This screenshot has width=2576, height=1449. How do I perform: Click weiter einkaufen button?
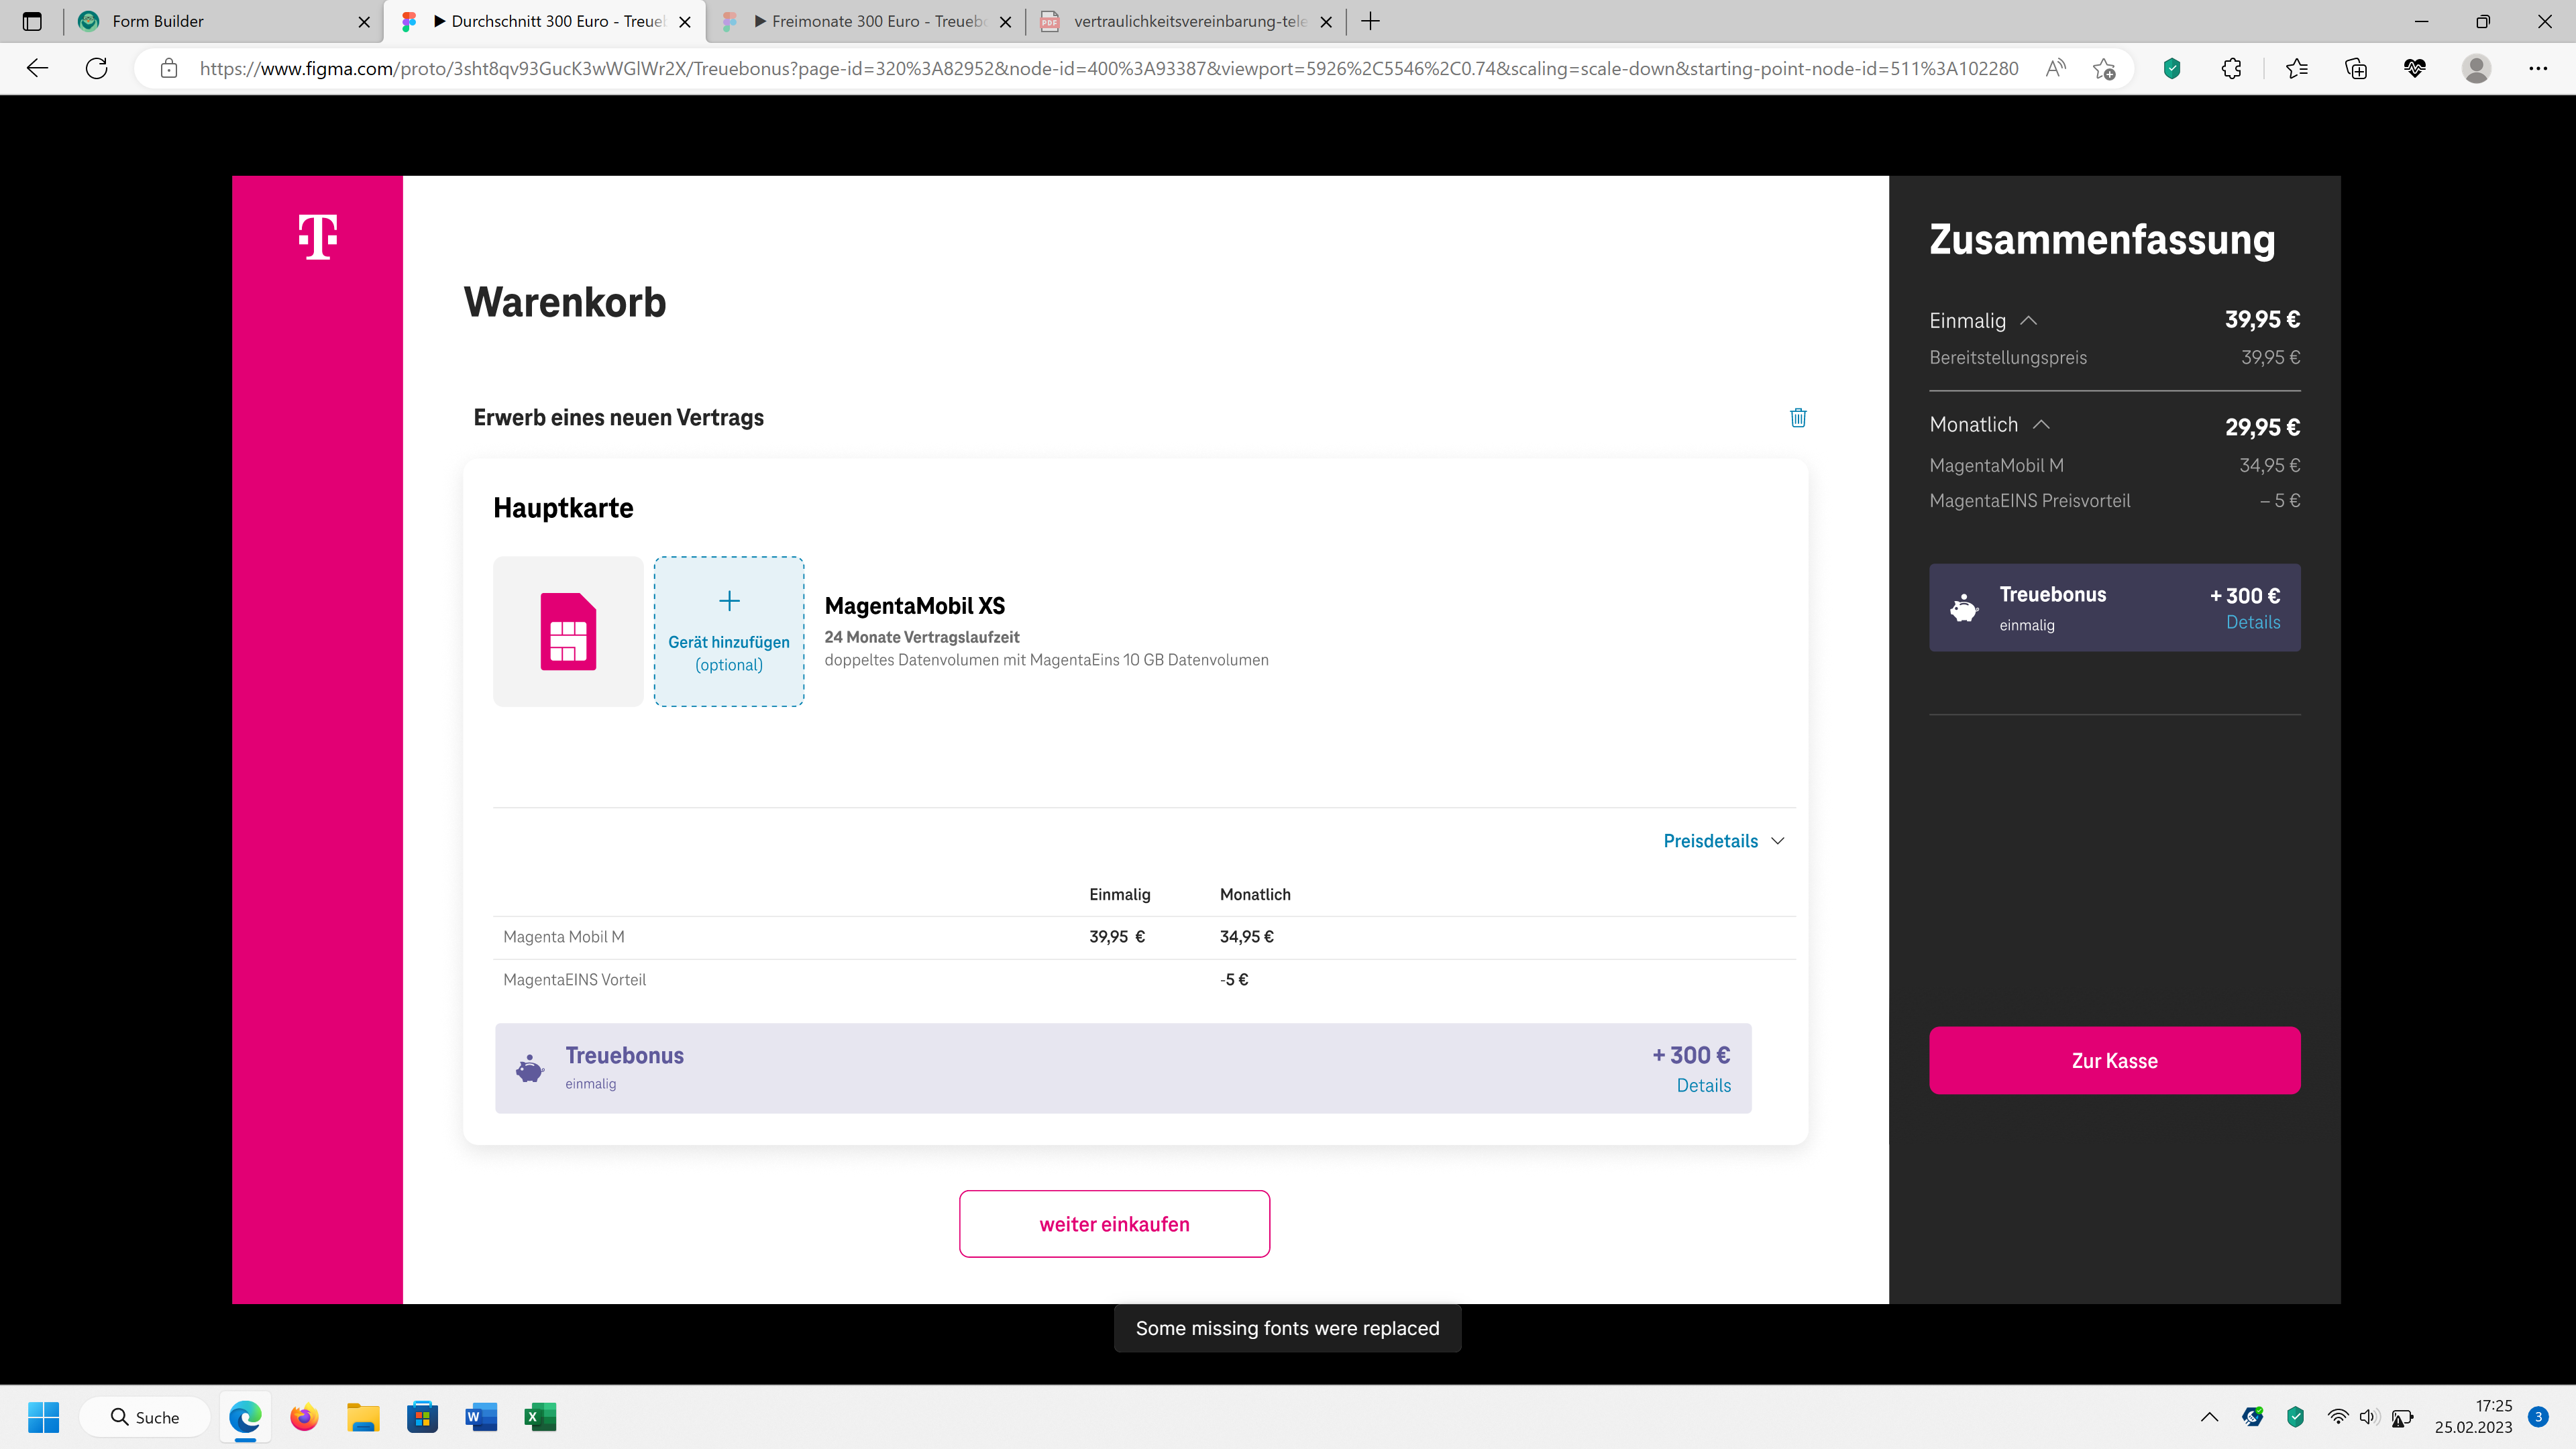(1114, 1224)
